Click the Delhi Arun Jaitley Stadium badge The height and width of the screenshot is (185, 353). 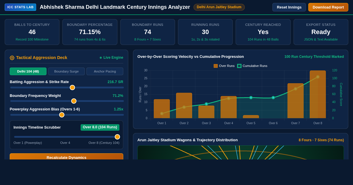click(219, 7)
